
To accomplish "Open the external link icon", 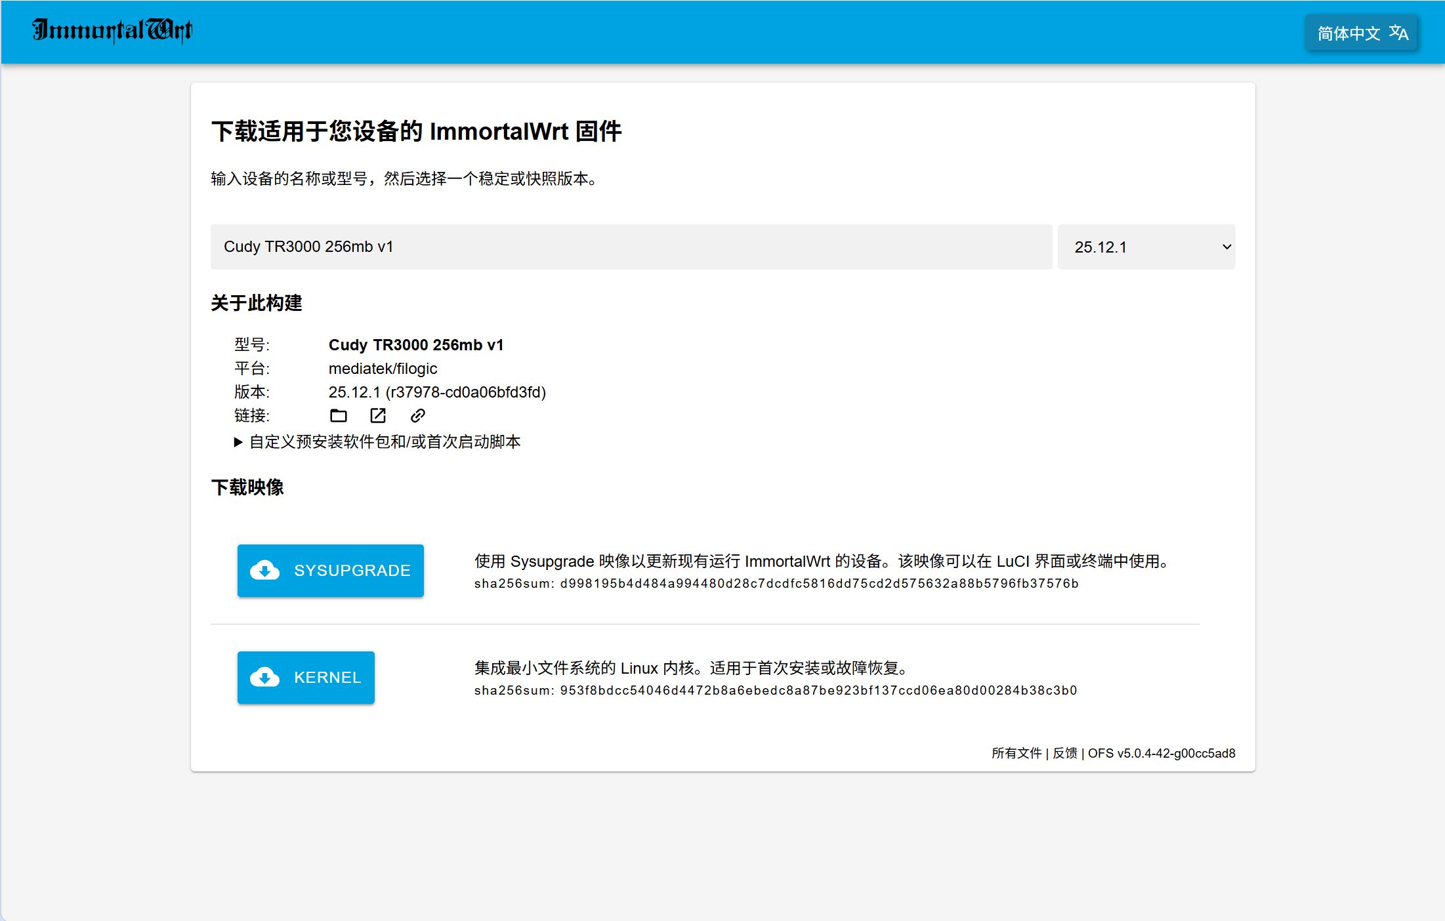I will click(x=378, y=415).
